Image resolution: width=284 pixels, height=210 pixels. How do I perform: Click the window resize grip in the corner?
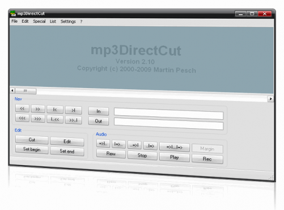click(x=271, y=178)
